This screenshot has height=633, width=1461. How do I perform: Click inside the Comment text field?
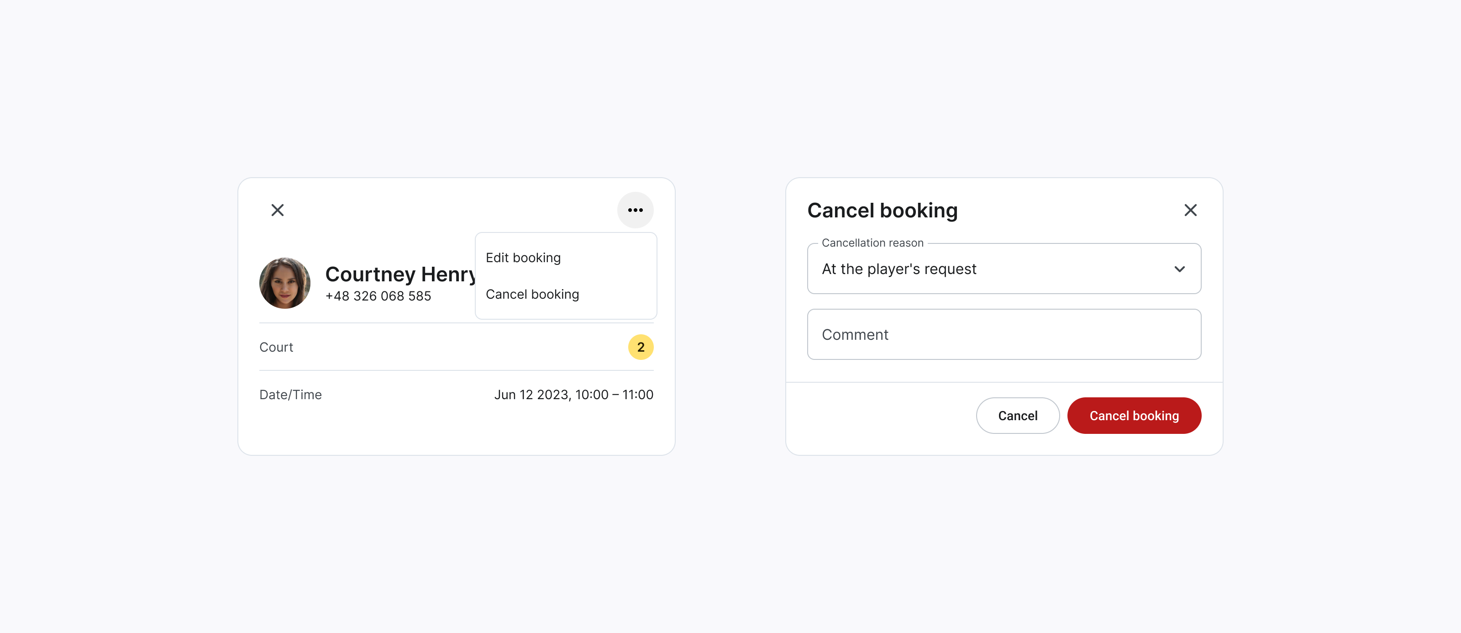click(1004, 334)
